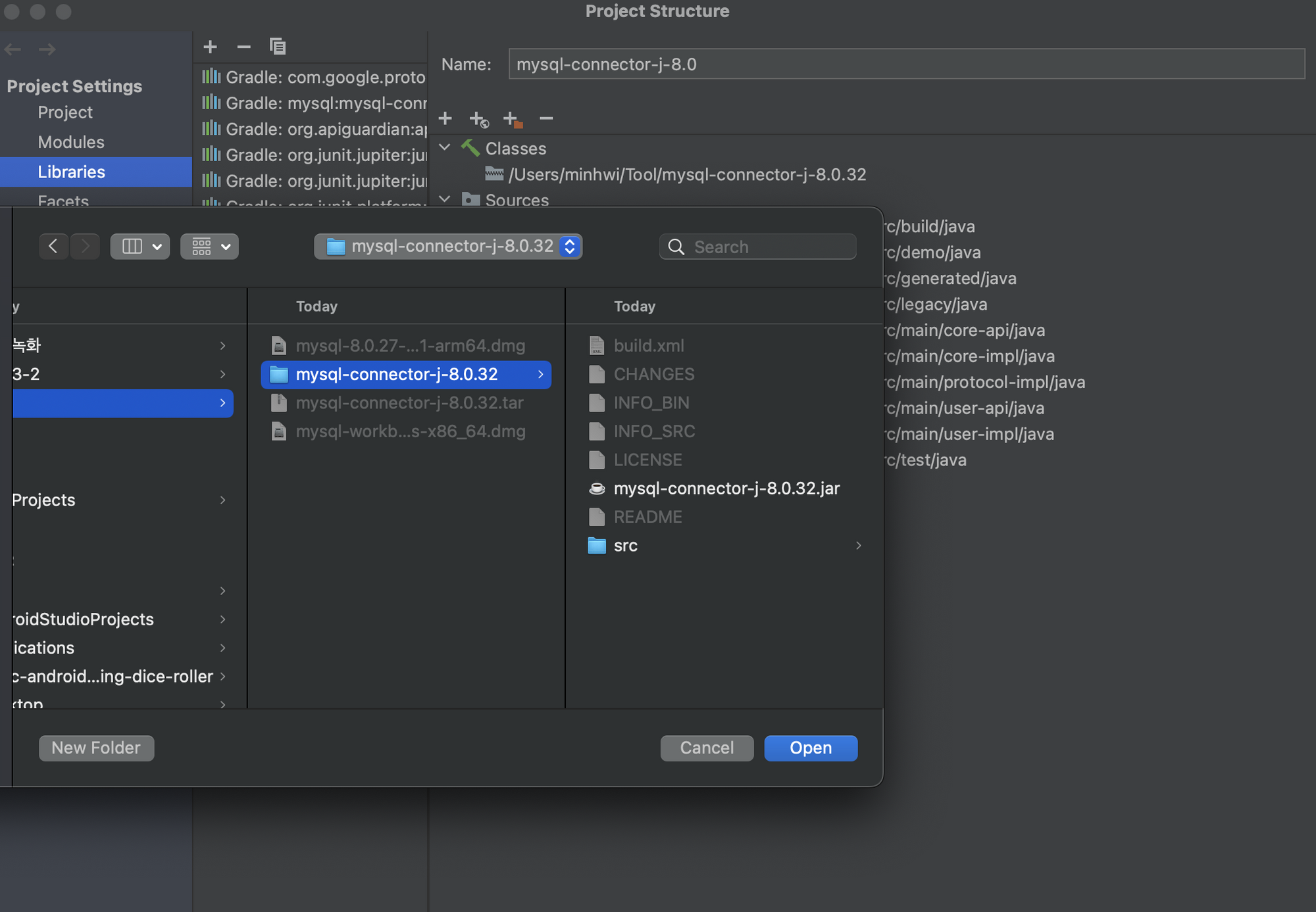Select the 3-2 folder row
The image size is (1316, 912).
click(x=122, y=374)
